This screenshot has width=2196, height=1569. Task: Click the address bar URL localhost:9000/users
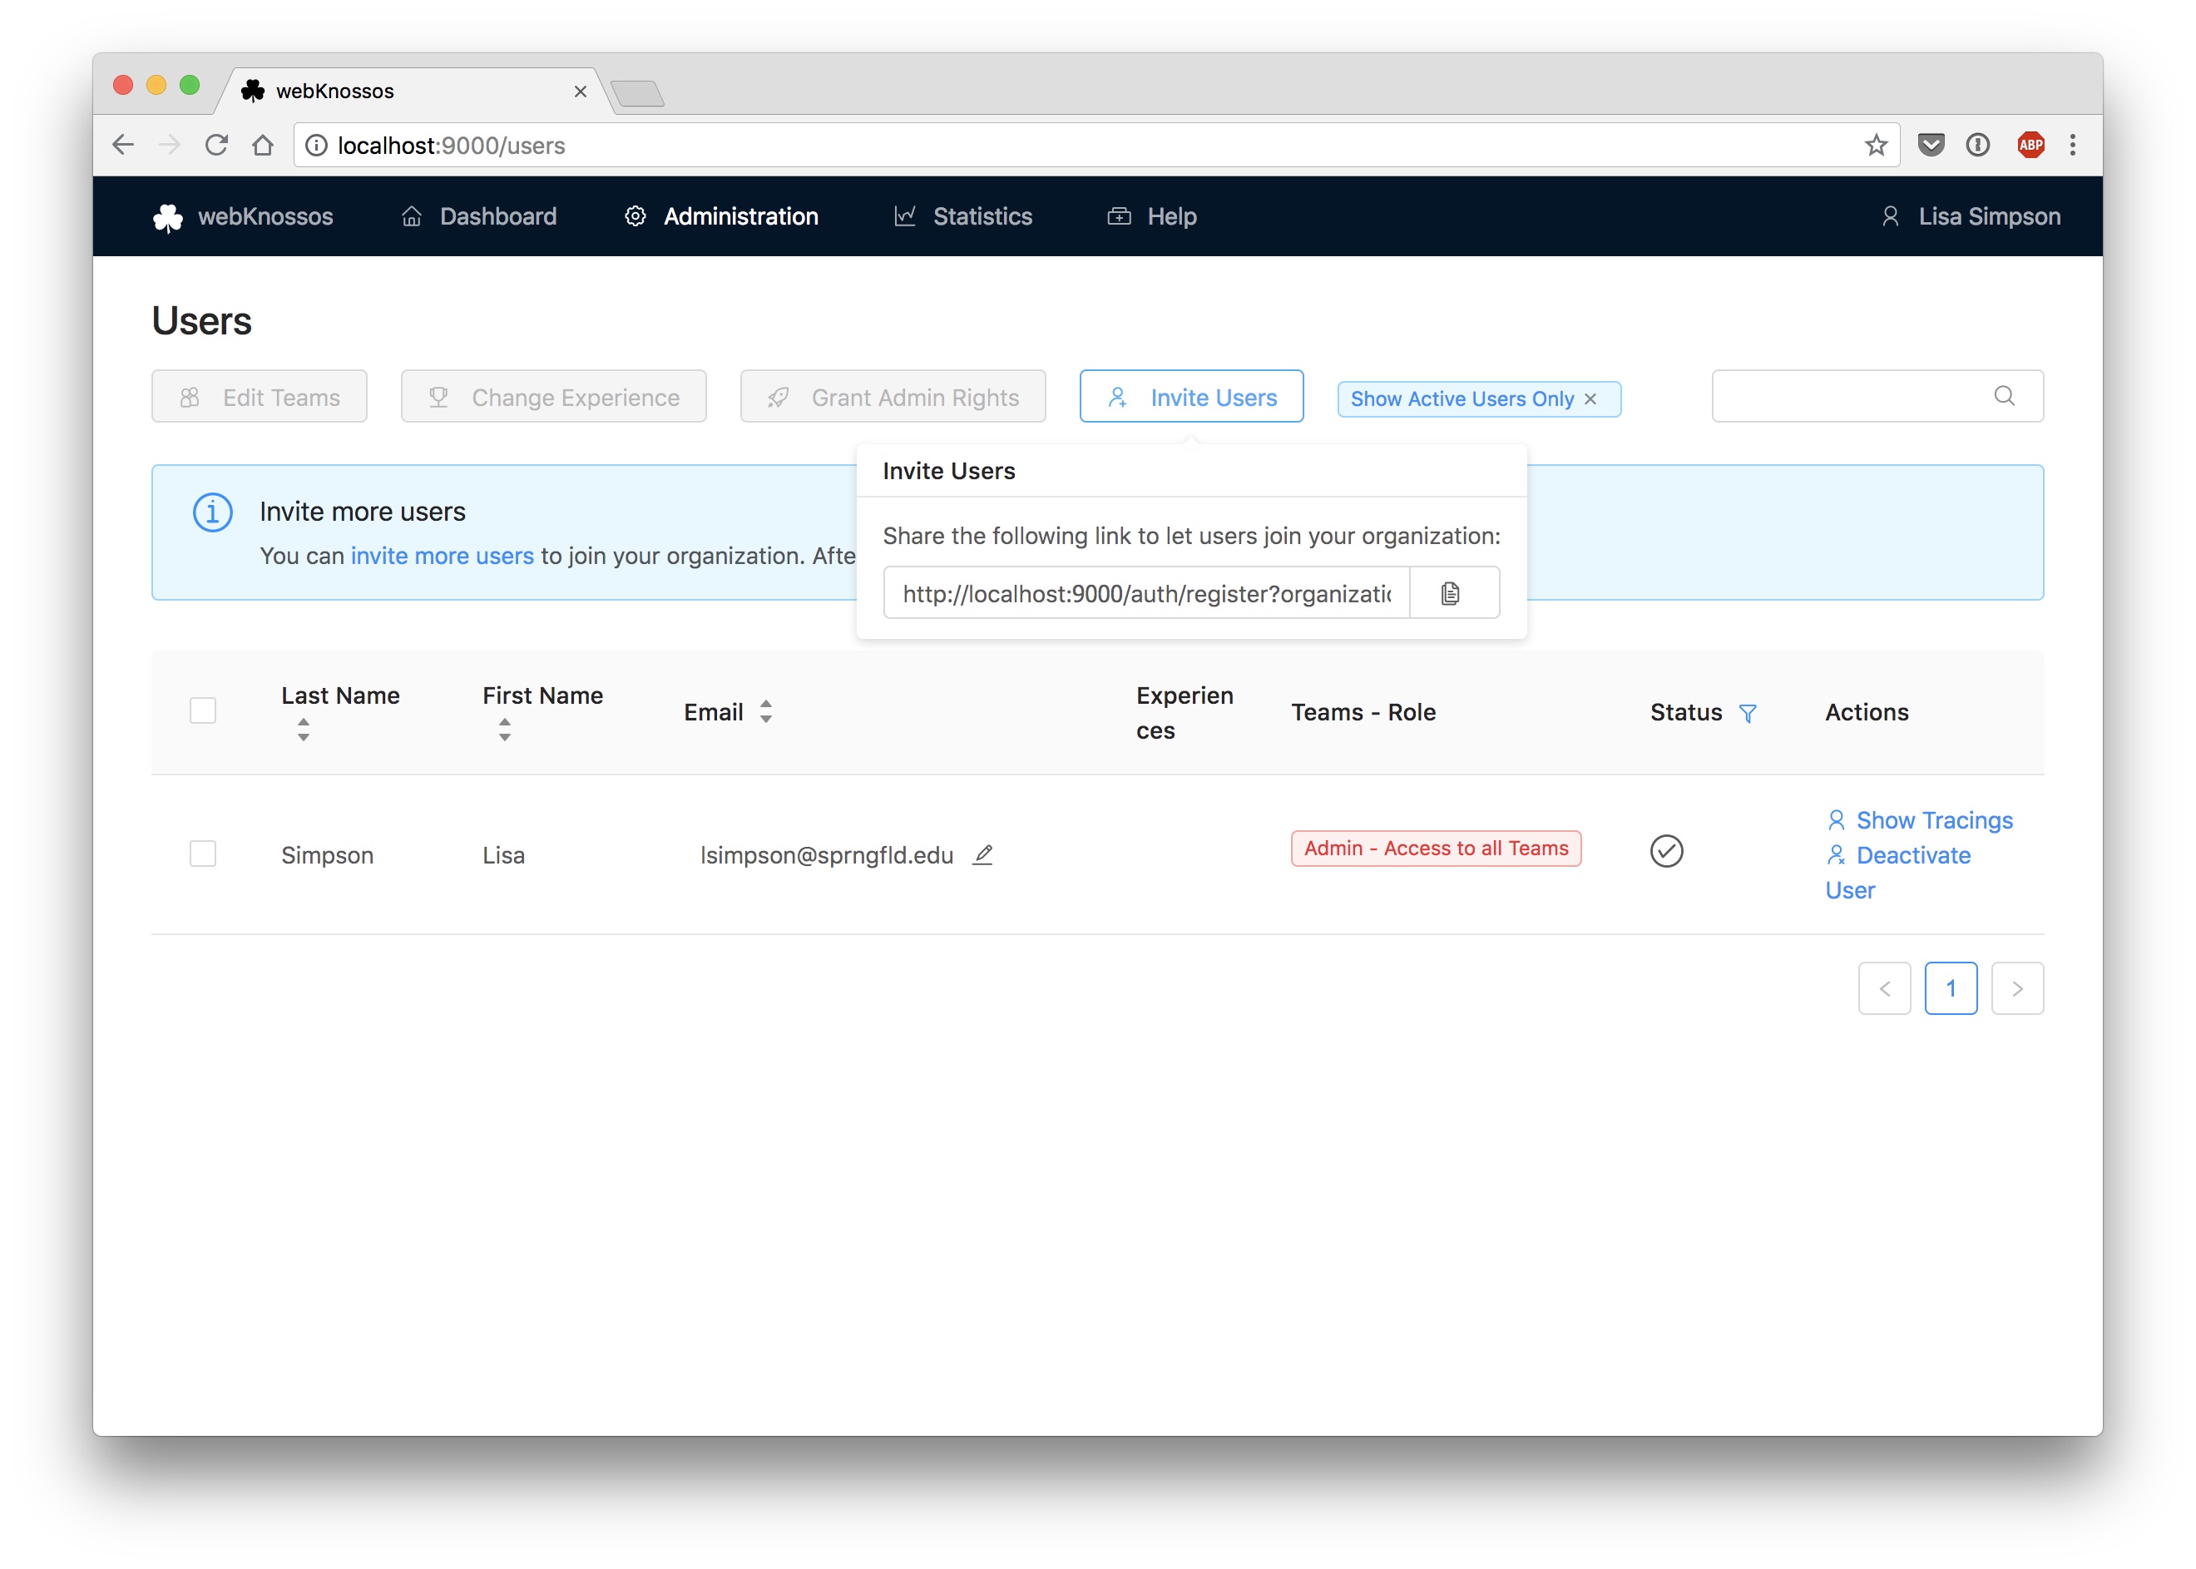[x=451, y=145]
